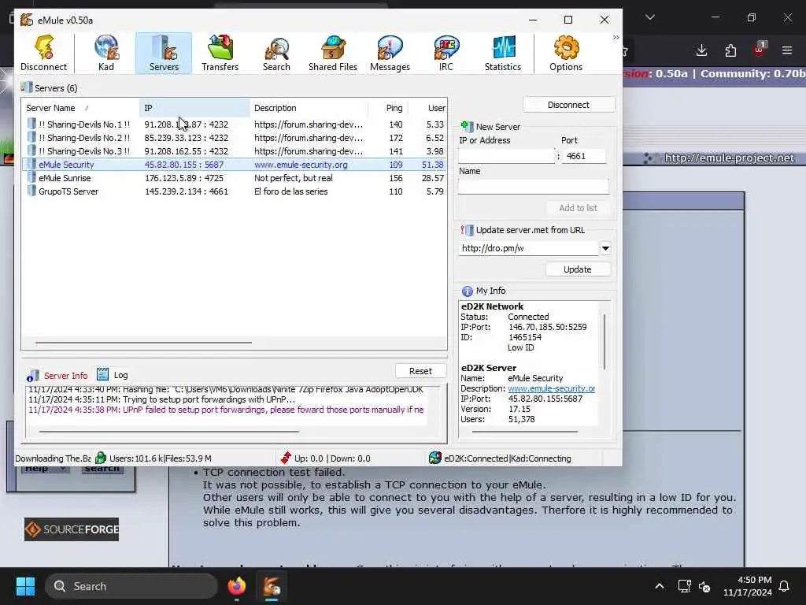Viewport: 806px width, 605px height.
Task: Switch to the Log tab
Action: point(113,375)
